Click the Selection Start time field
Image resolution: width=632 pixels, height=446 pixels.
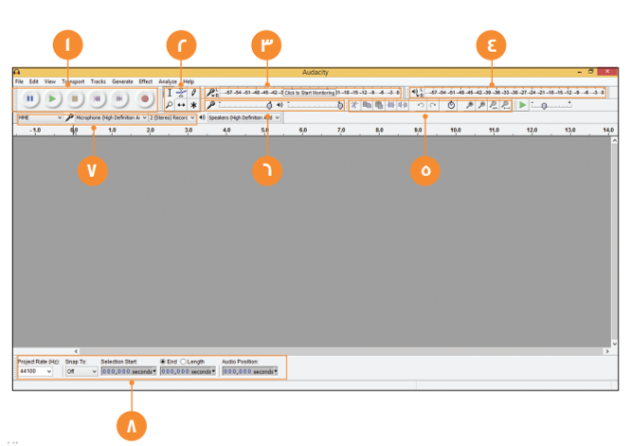[129, 371]
